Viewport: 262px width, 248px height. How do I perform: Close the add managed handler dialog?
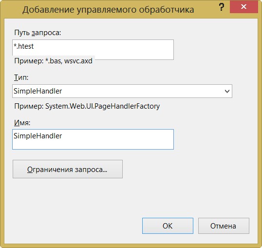coord(244,7)
